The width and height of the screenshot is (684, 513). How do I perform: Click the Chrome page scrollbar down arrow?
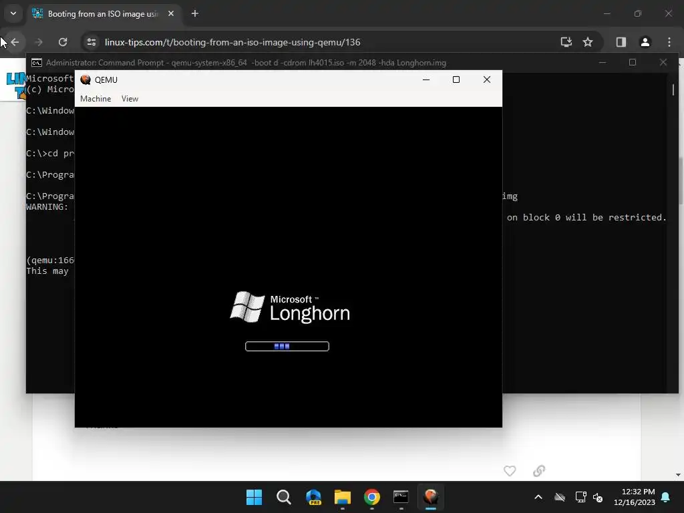click(678, 475)
